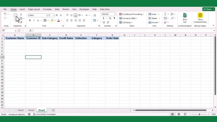Toggle Underline formatting
This screenshot has width=217, height=122.
point(38,20)
